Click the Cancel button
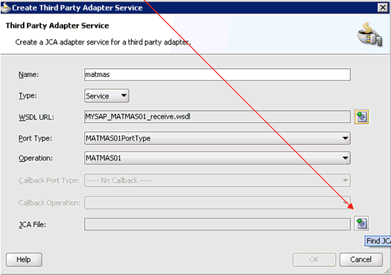391x275 pixels. (x=361, y=260)
